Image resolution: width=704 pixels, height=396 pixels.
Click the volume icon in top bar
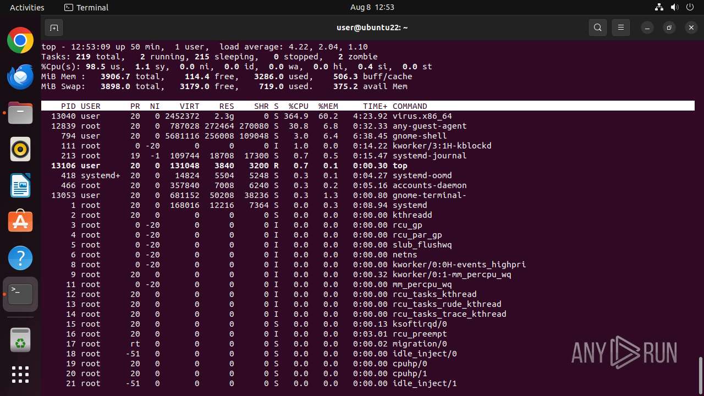click(x=674, y=7)
